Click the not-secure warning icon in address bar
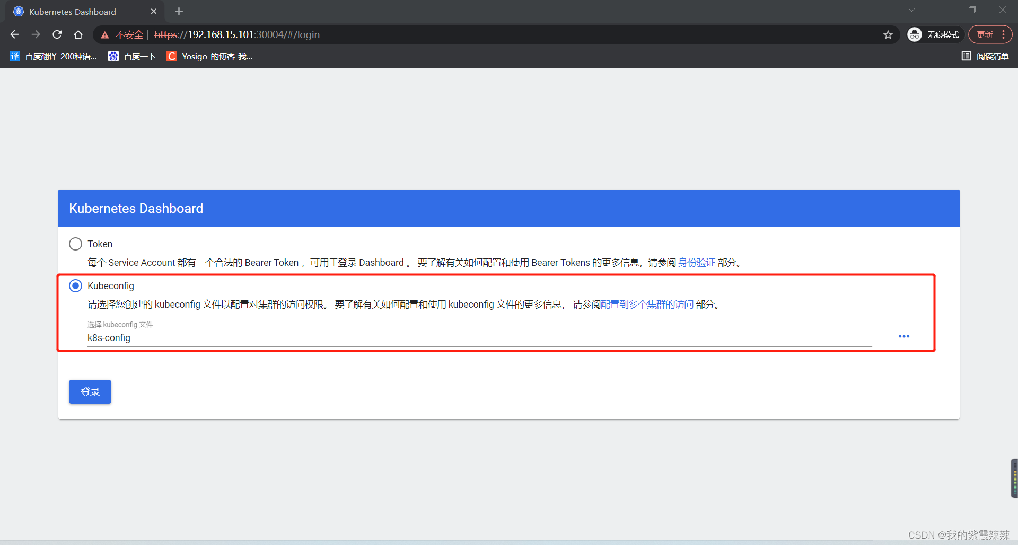 tap(105, 35)
